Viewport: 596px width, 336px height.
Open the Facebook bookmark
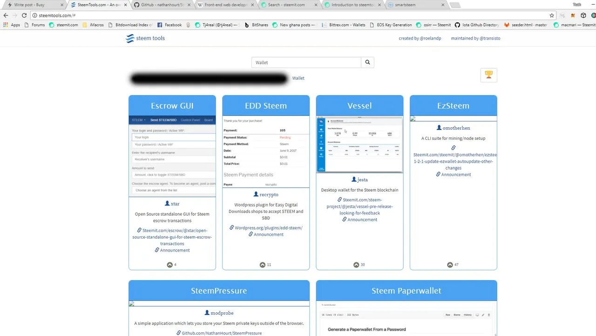[x=169, y=25]
